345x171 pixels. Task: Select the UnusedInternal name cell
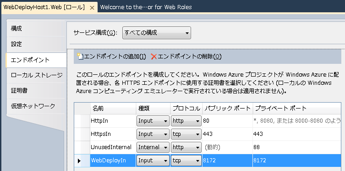[x=113, y=147]
